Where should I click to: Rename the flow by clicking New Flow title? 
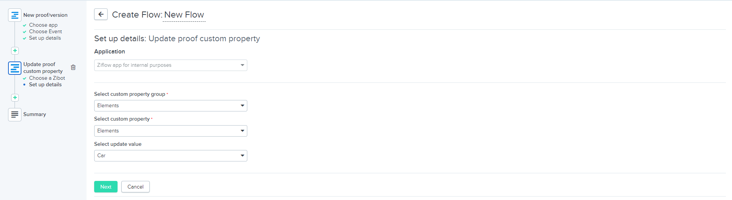pos(184,15)
